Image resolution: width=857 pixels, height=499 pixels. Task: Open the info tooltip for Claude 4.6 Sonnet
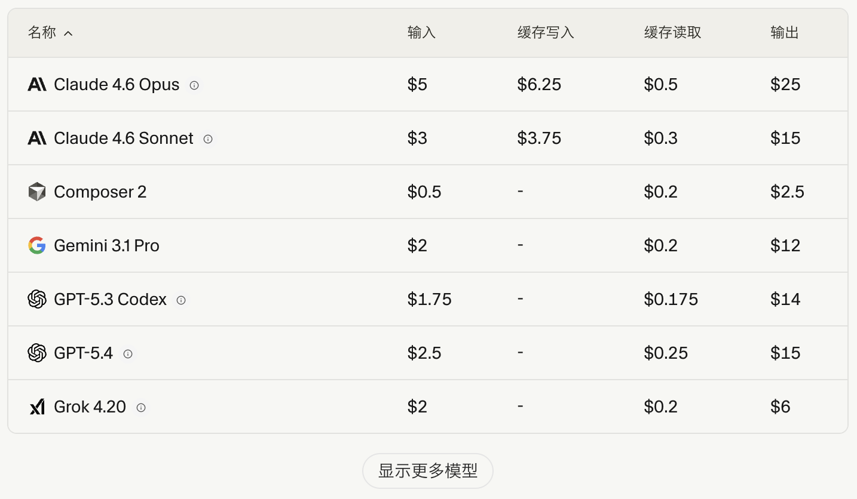coord(208,138)
